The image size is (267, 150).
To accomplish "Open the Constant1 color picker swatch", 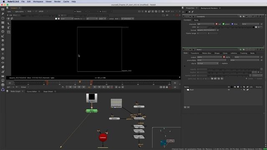I will click(x=254, y=27).
